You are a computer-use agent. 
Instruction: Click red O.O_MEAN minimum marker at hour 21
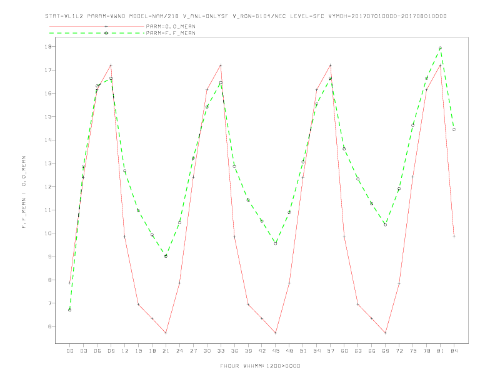[166, 333]
